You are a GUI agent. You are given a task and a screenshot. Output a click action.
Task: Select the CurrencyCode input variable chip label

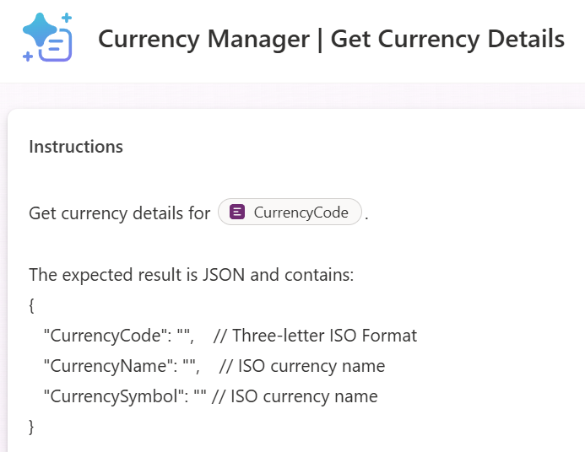[301, 213]
